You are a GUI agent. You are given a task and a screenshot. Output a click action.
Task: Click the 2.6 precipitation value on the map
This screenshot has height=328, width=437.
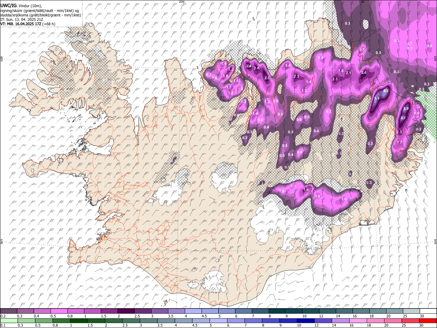pyautogui.click(x=364, y=73)
